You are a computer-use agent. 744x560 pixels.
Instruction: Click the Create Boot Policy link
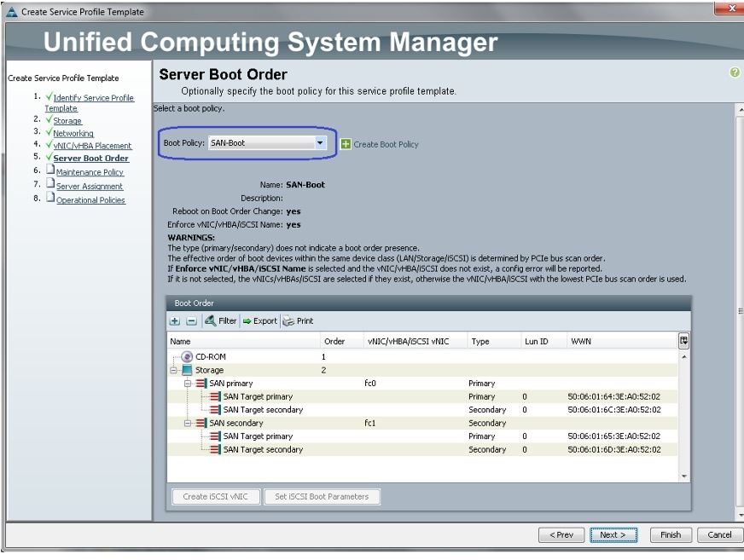(x=386, y=144)
